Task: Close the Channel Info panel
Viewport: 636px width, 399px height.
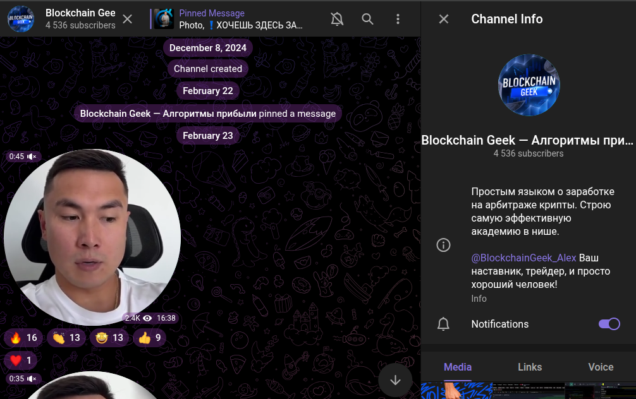Action: coord(443,19)
